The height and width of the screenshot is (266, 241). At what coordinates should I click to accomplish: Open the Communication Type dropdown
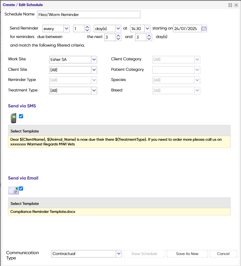pyautogui.click(x=119, y=254)
